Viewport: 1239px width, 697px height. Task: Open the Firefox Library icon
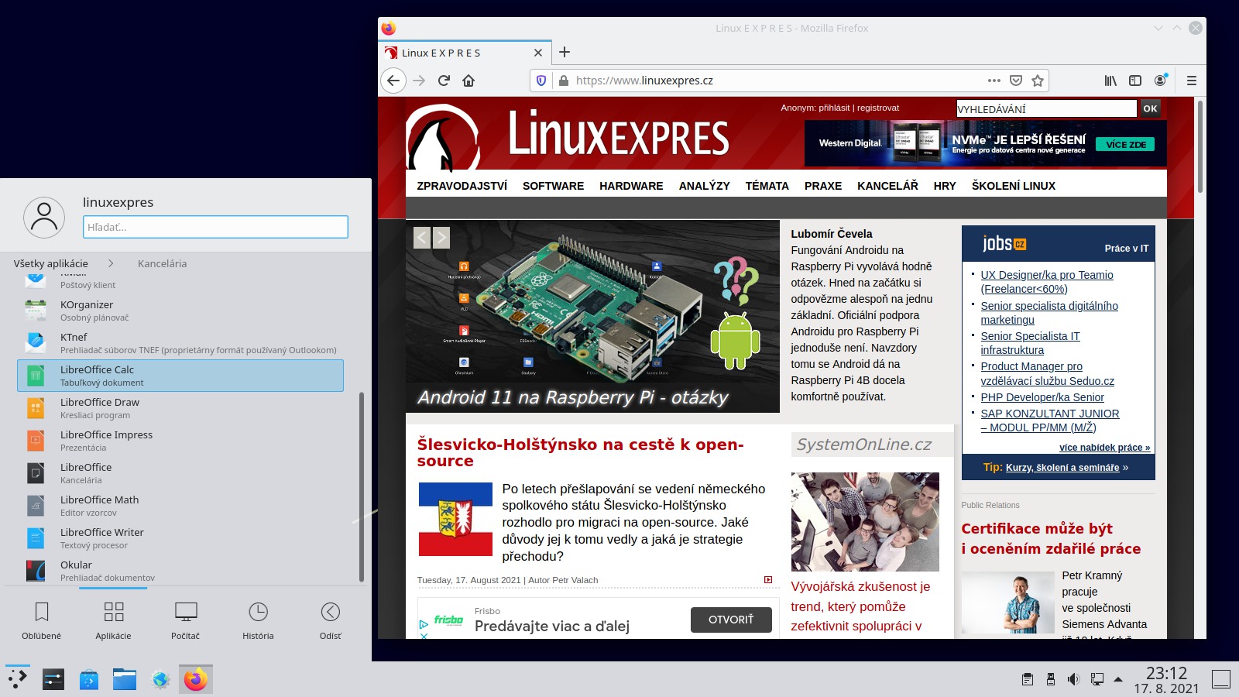tap(1110, 81)
